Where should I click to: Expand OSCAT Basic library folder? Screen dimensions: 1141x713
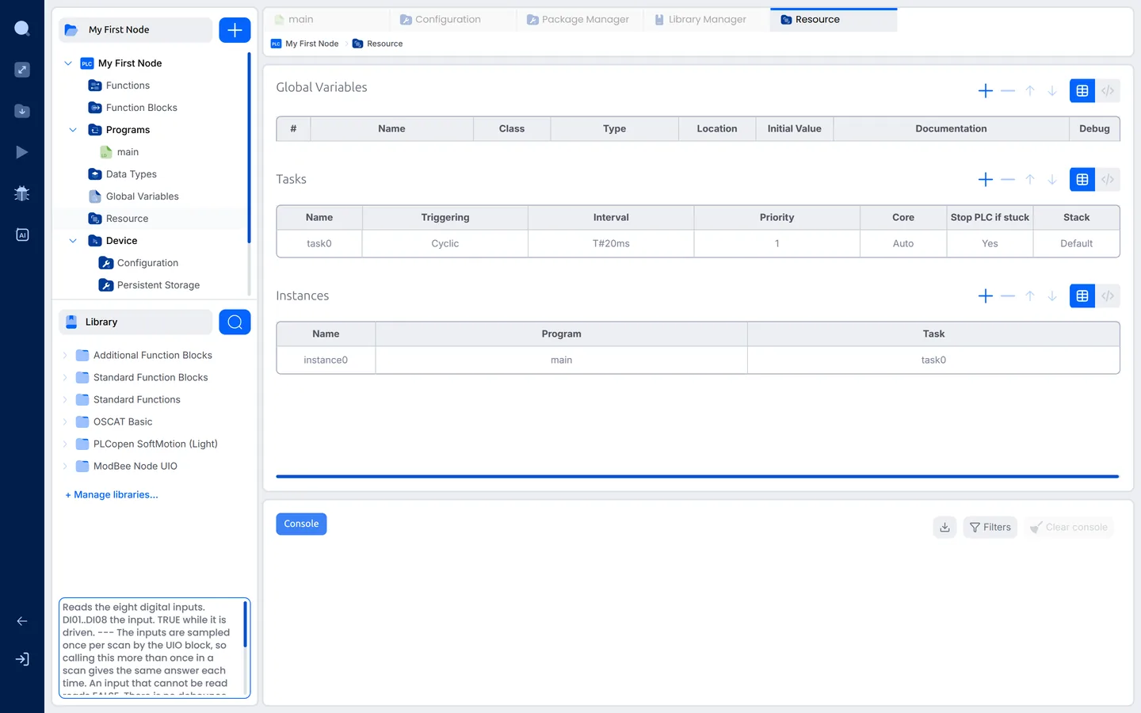(65, 422)
